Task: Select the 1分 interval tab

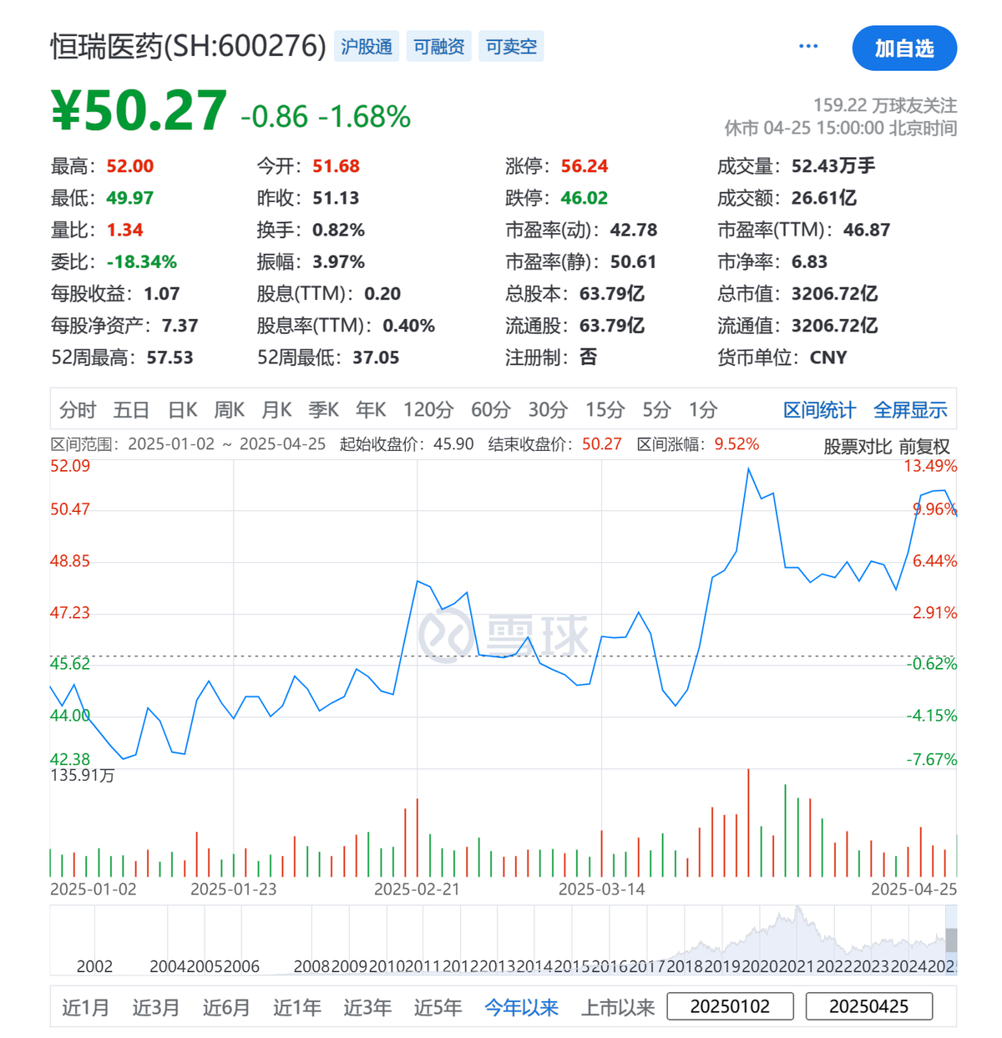Action: [x=702, y=410]
